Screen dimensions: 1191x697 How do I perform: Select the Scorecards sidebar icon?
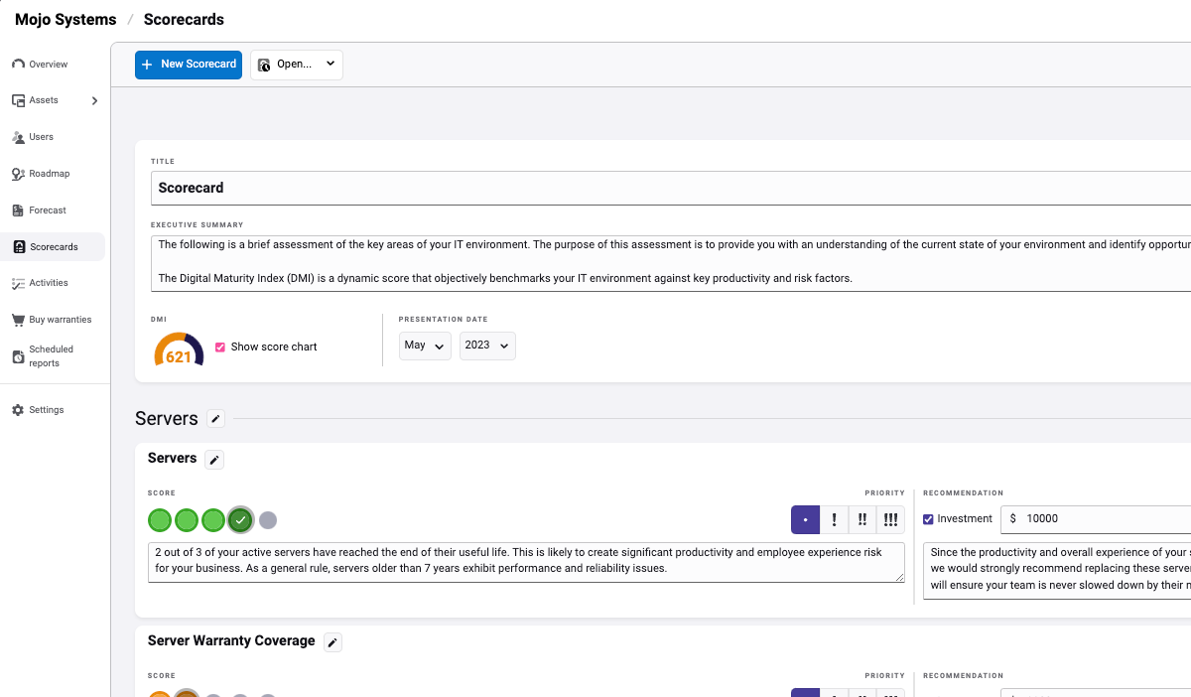point(17,246)
